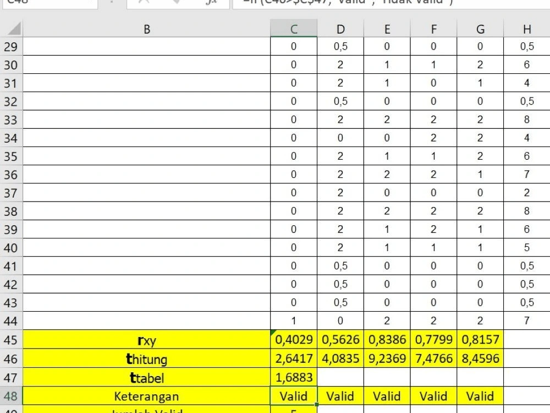Select cell with value 0,8157
This screenshot has height=413, width=550.
pos(480,339)
